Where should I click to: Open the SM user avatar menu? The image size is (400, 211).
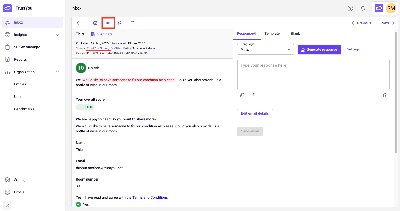391,8
